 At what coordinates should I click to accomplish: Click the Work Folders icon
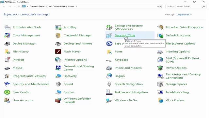(x=160, y=100)
